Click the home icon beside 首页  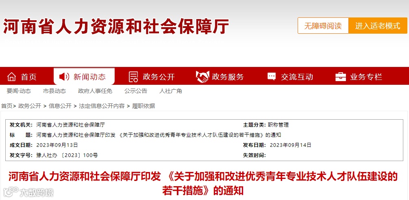[x=11, y=77]
